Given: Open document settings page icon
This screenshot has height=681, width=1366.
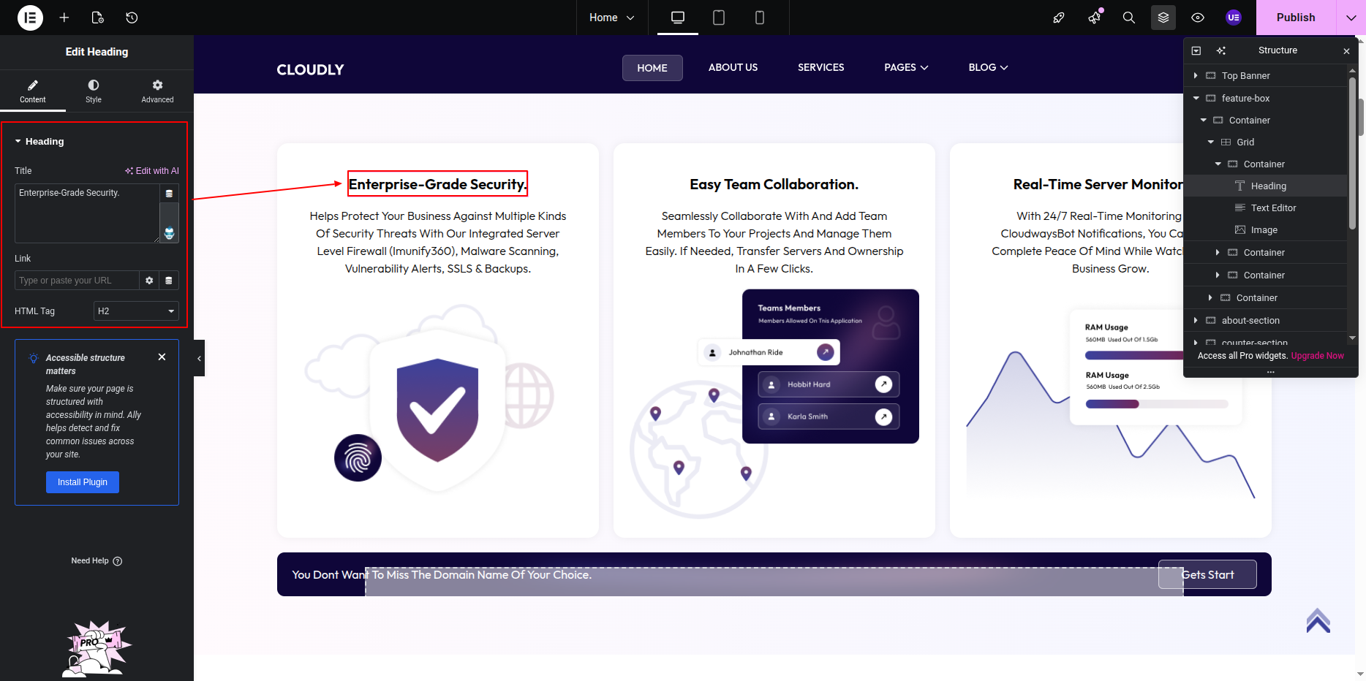Looking at the screenshot, I should (x=98, y=18).
